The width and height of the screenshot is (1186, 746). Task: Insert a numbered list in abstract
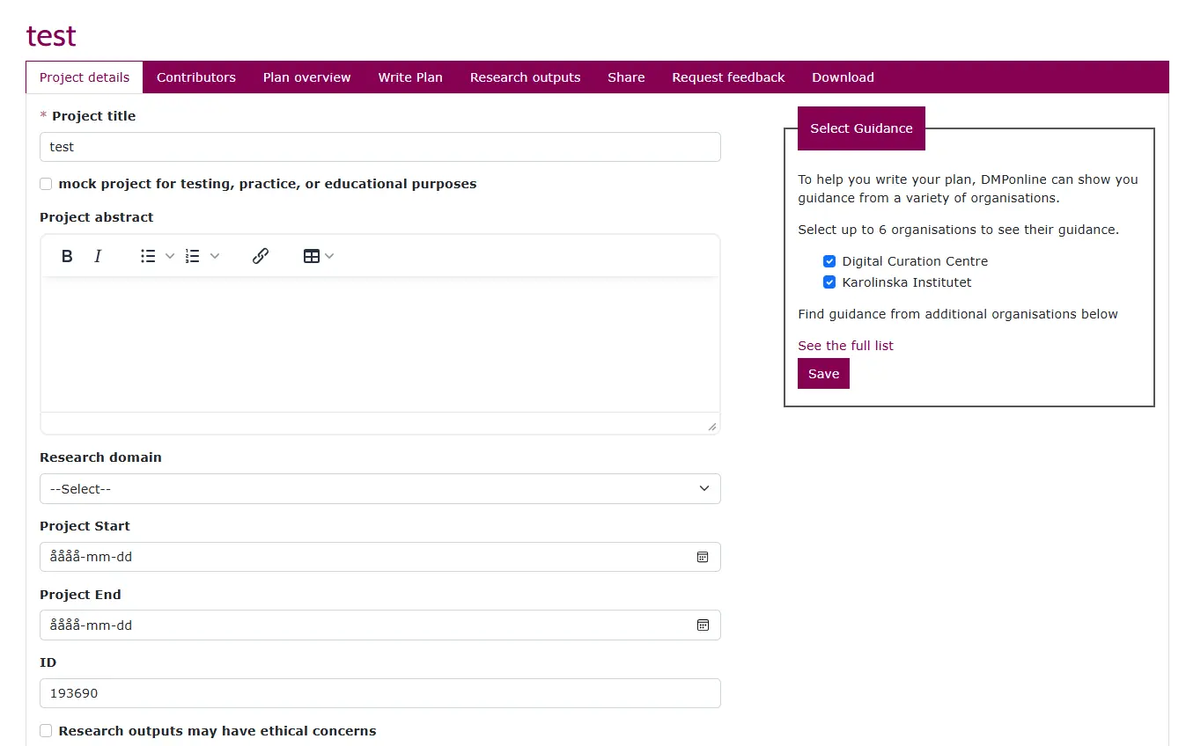pyautogui.click(x=193, y=256)
